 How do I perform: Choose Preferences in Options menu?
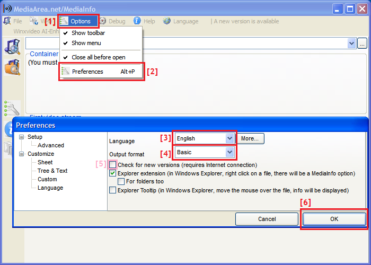[102, 72]
